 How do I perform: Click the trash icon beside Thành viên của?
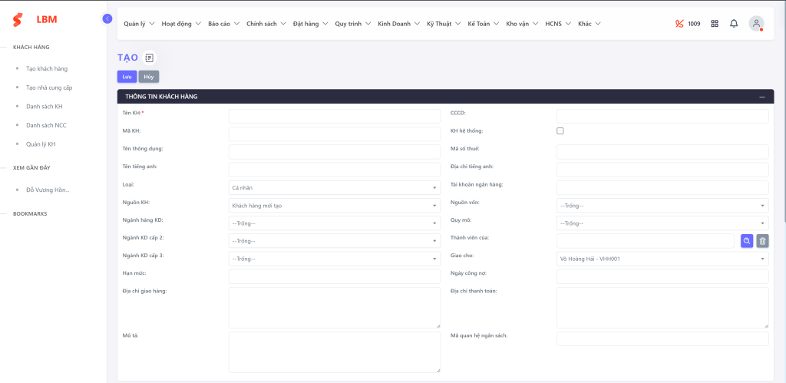762,241
